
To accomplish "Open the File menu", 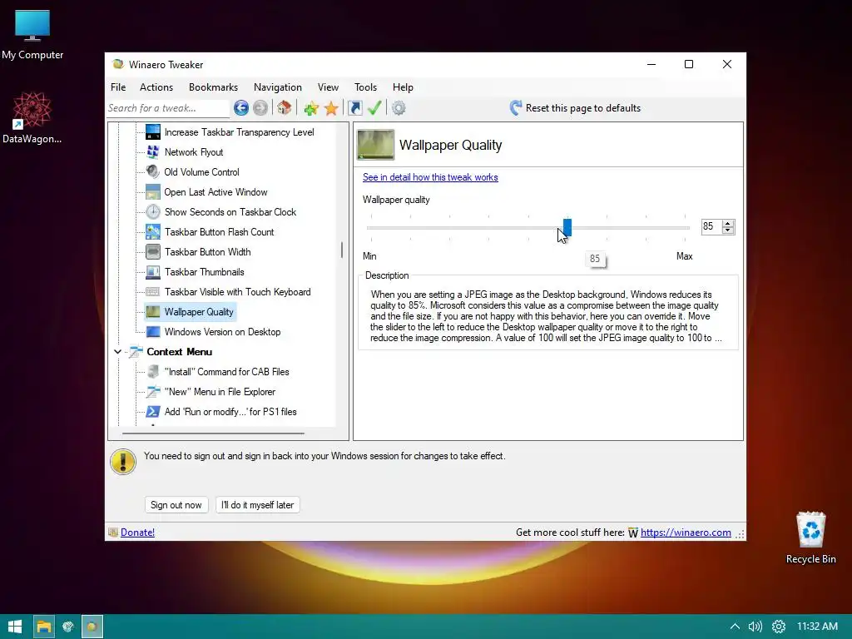I will pyautogui.click(x=118, y=87).
